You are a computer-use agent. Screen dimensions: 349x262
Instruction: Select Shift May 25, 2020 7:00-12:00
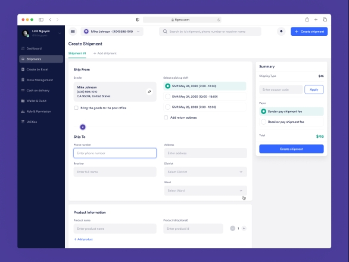pyautogui.click(x=205, y=107)
